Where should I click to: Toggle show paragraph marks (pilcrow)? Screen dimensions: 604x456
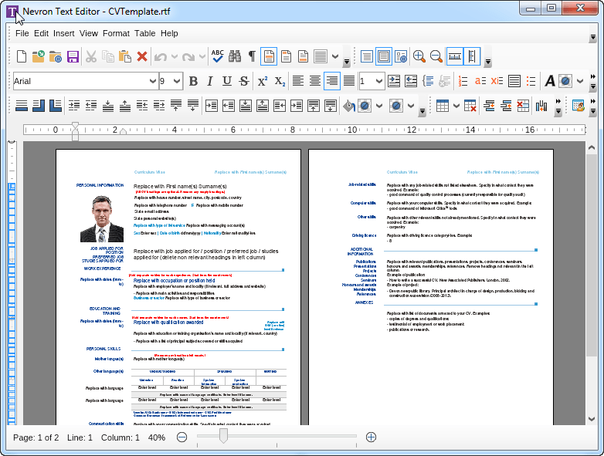tap(252, 56)
